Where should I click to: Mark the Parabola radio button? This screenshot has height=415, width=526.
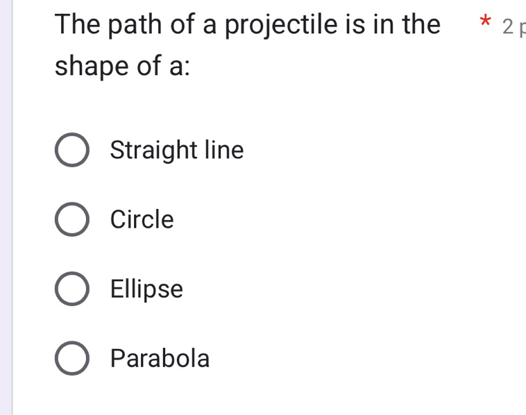(71, 359)
